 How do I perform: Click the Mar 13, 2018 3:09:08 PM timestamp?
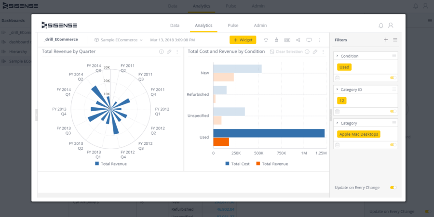(x=173, y=40)
